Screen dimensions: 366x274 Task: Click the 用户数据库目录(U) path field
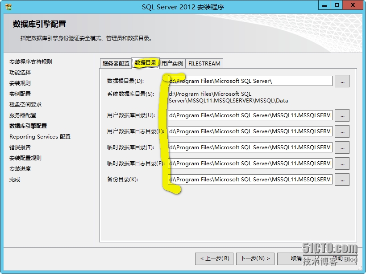250,115
